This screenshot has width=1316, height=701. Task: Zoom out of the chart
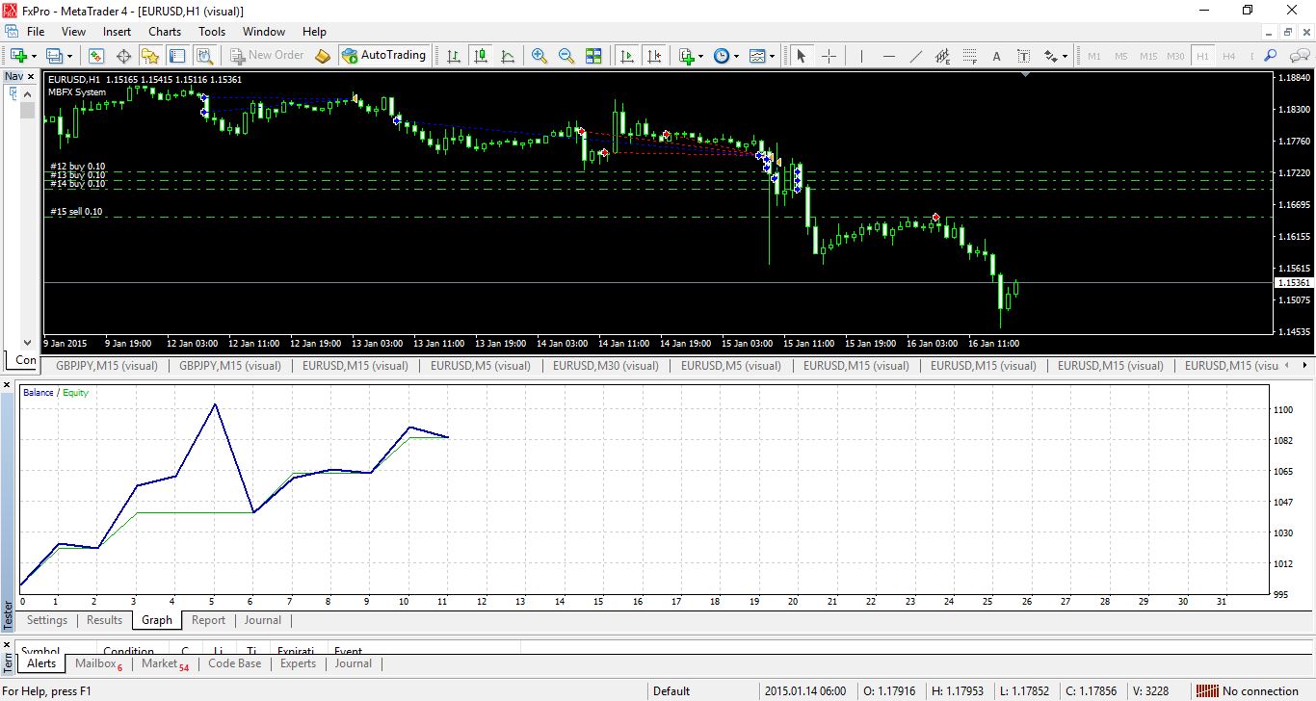(566, 56)
